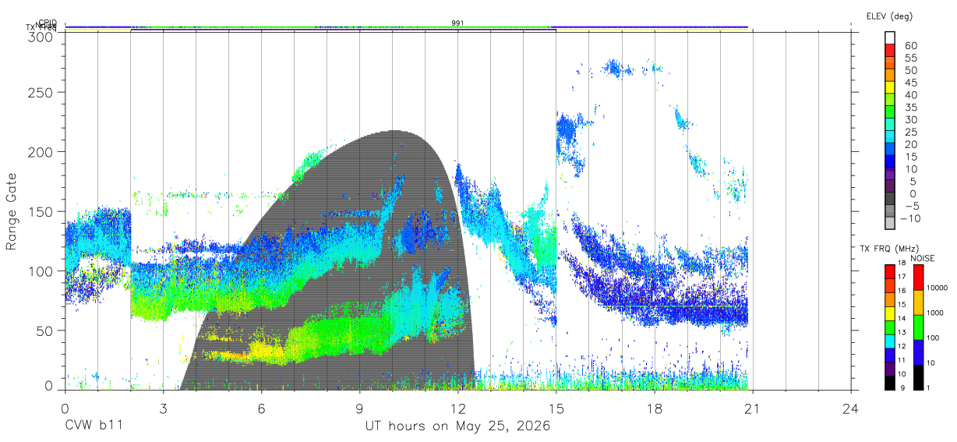
Task: Click Range Gate tick label '300'
Action: tap(39, 37)
